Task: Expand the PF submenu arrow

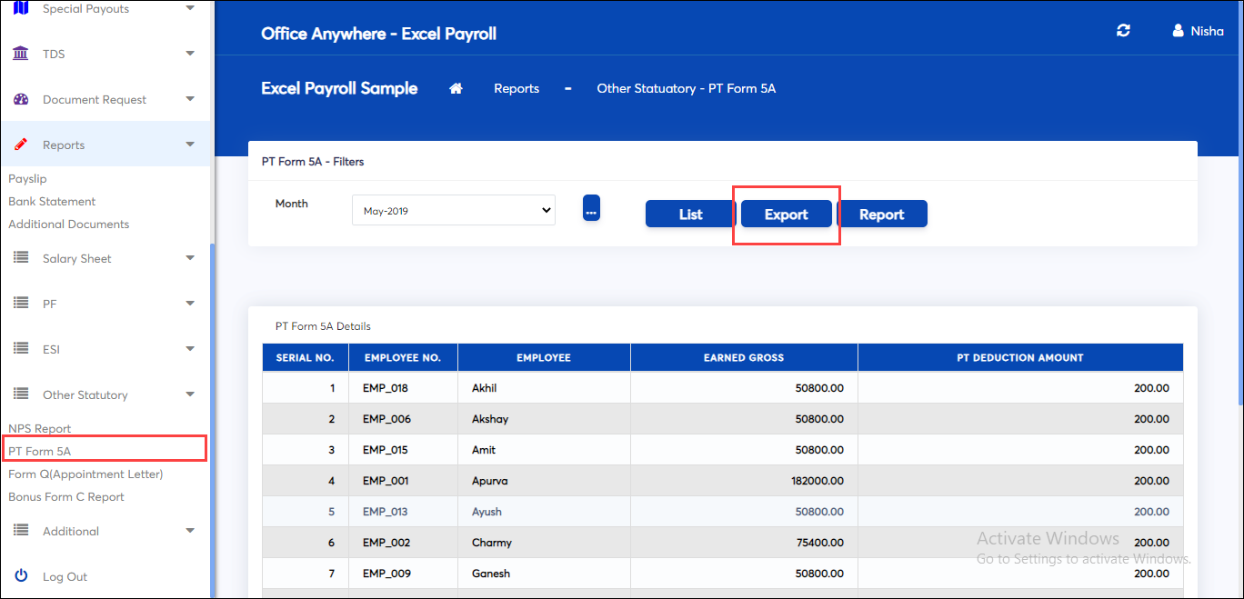Action: pyautogui.click(x=190, y=304)
